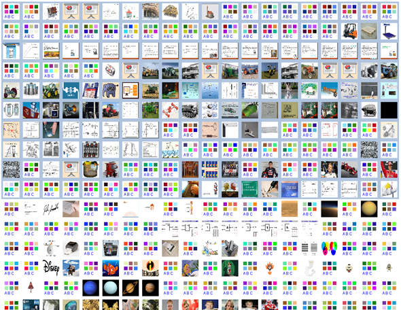Select the handwritten signature thumbnail
Image resolution: width=401 pixels, height=310 pixels.
[51, 209]
